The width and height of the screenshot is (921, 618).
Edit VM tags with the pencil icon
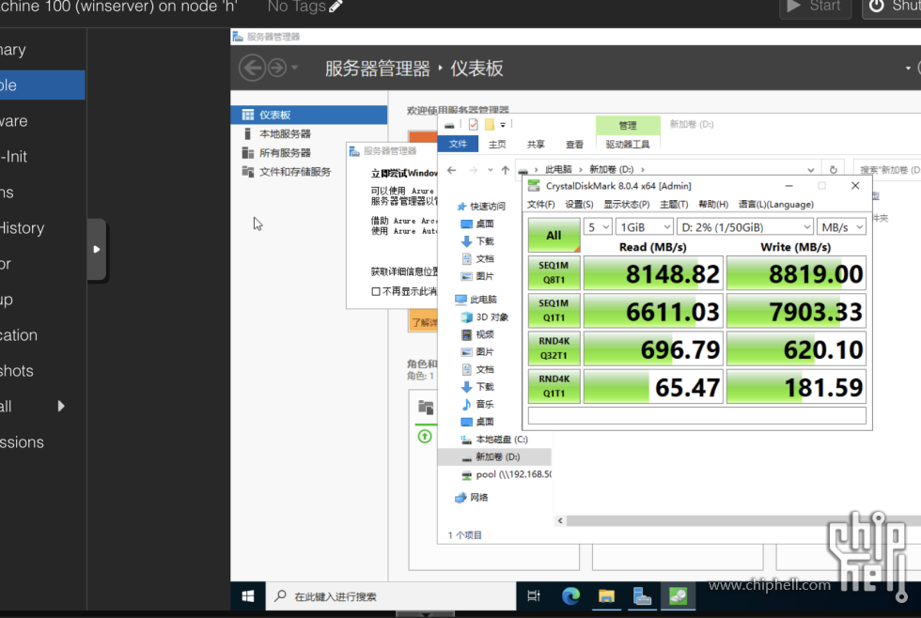pyautogui.click(x=336, y=7)
